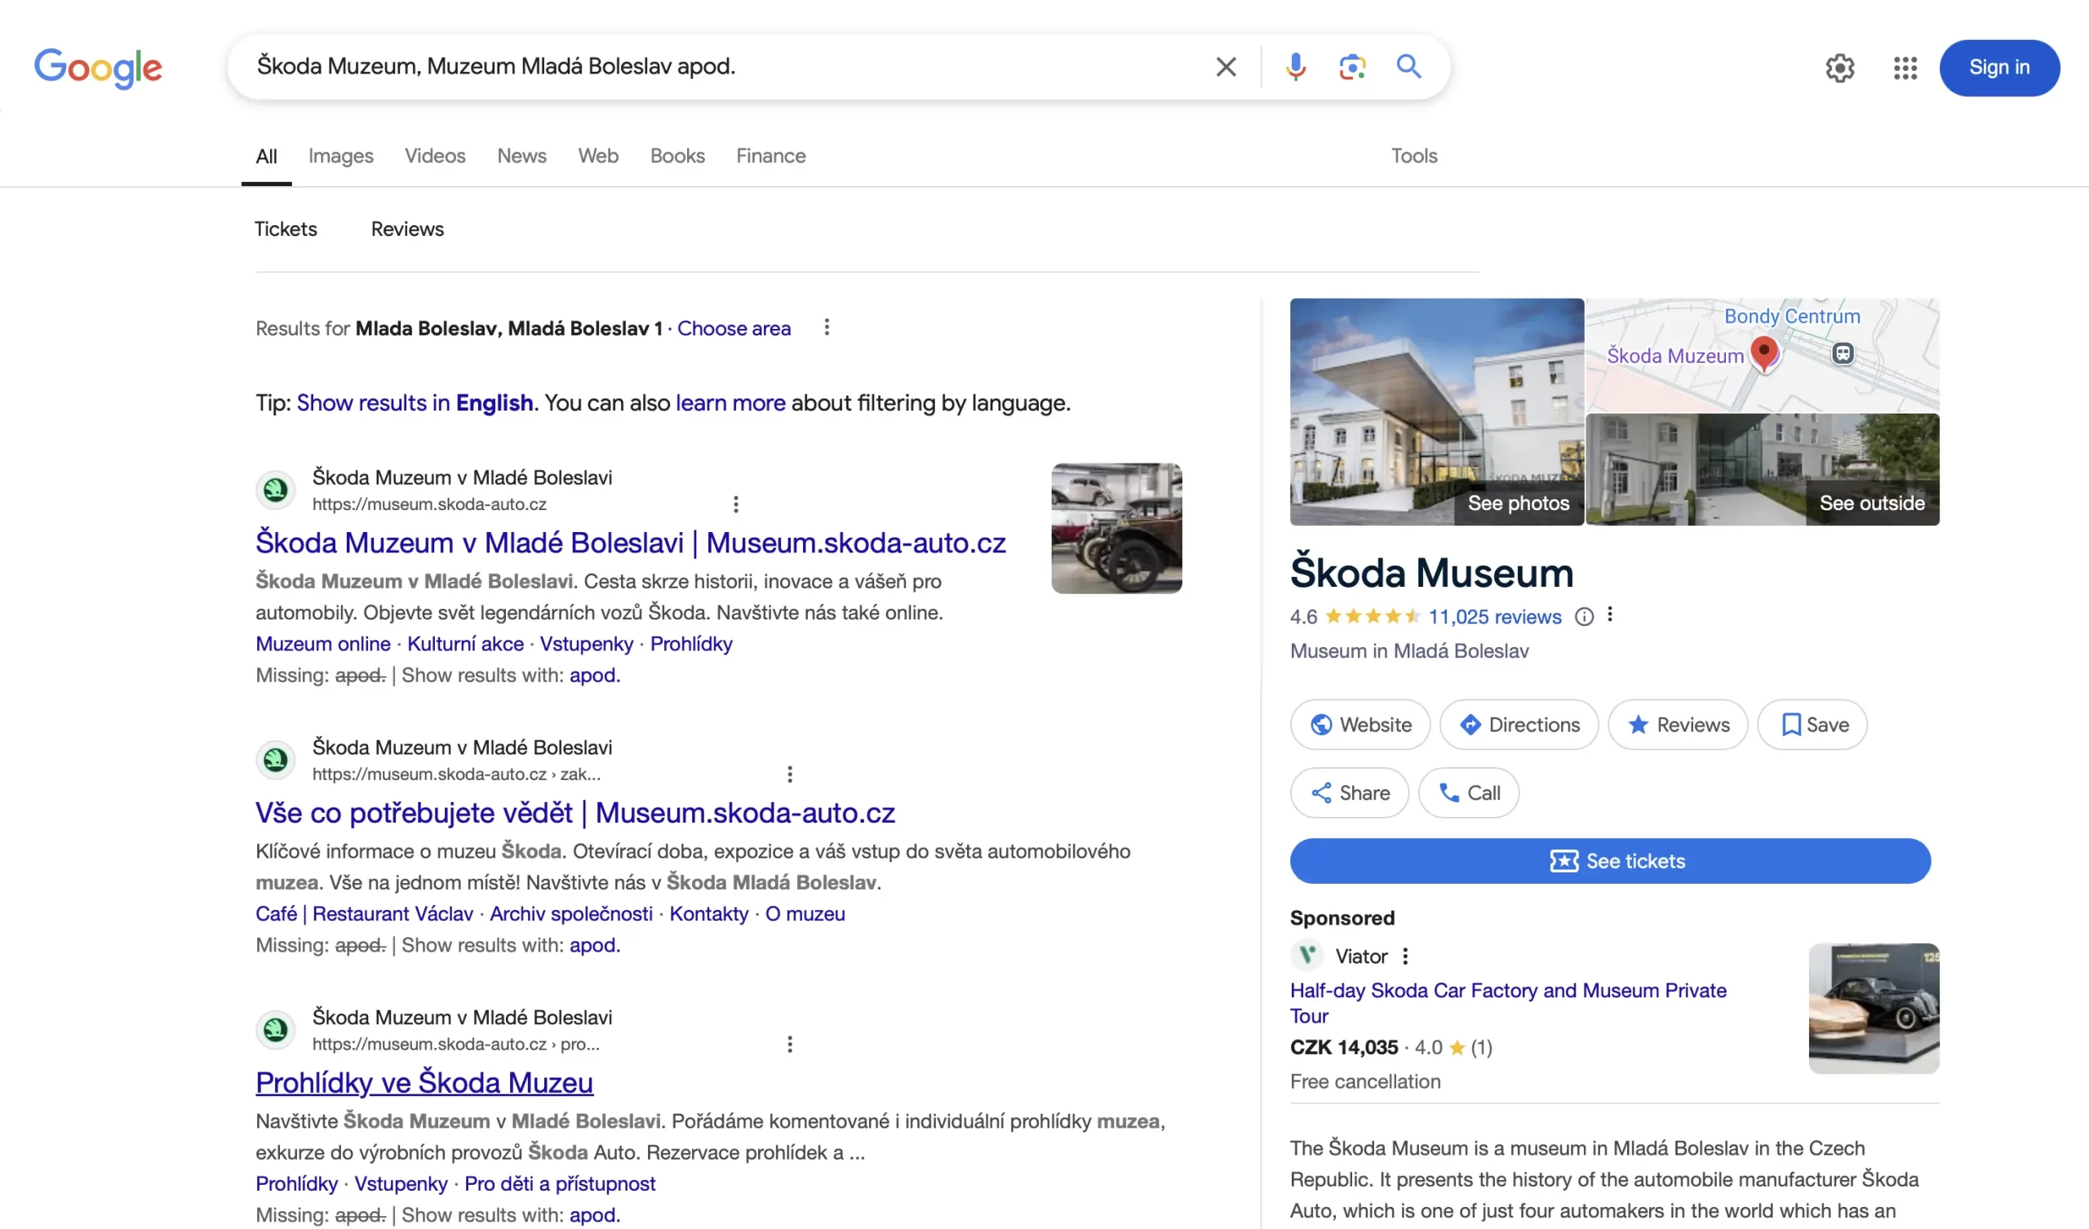
Task: Open the settings gear icon
Action: [x=1839, y=68]
